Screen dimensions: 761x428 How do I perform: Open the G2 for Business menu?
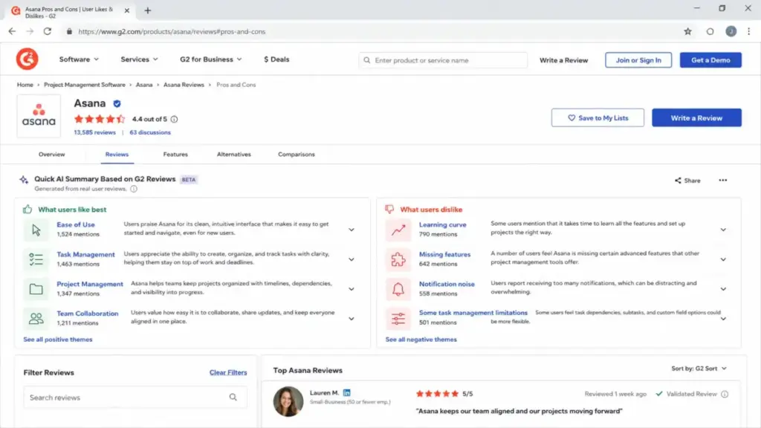click(210, 59)
